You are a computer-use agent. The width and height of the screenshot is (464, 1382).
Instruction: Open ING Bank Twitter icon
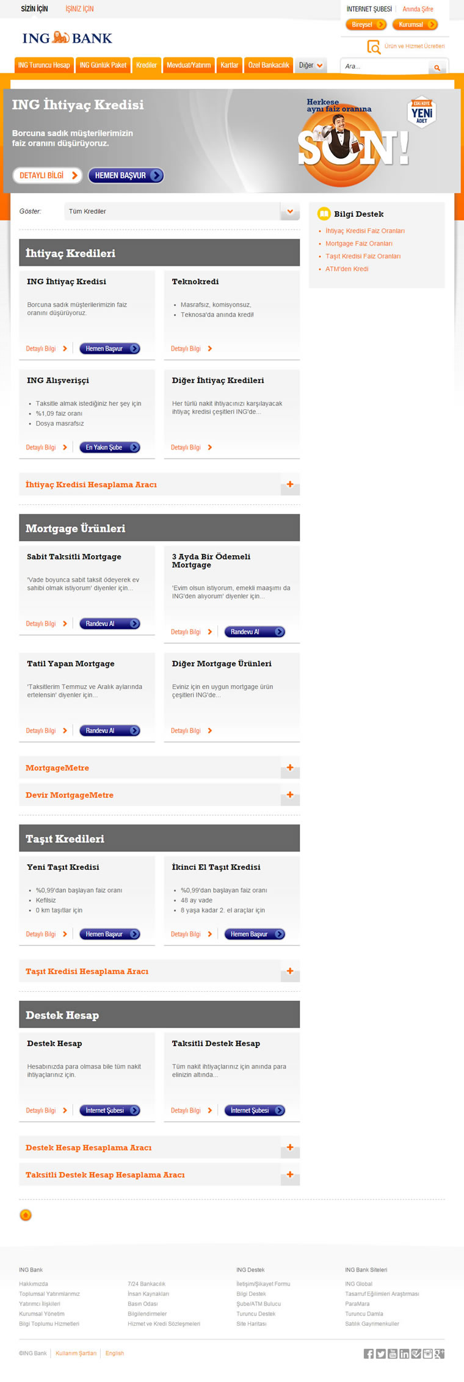(381, 1354)
